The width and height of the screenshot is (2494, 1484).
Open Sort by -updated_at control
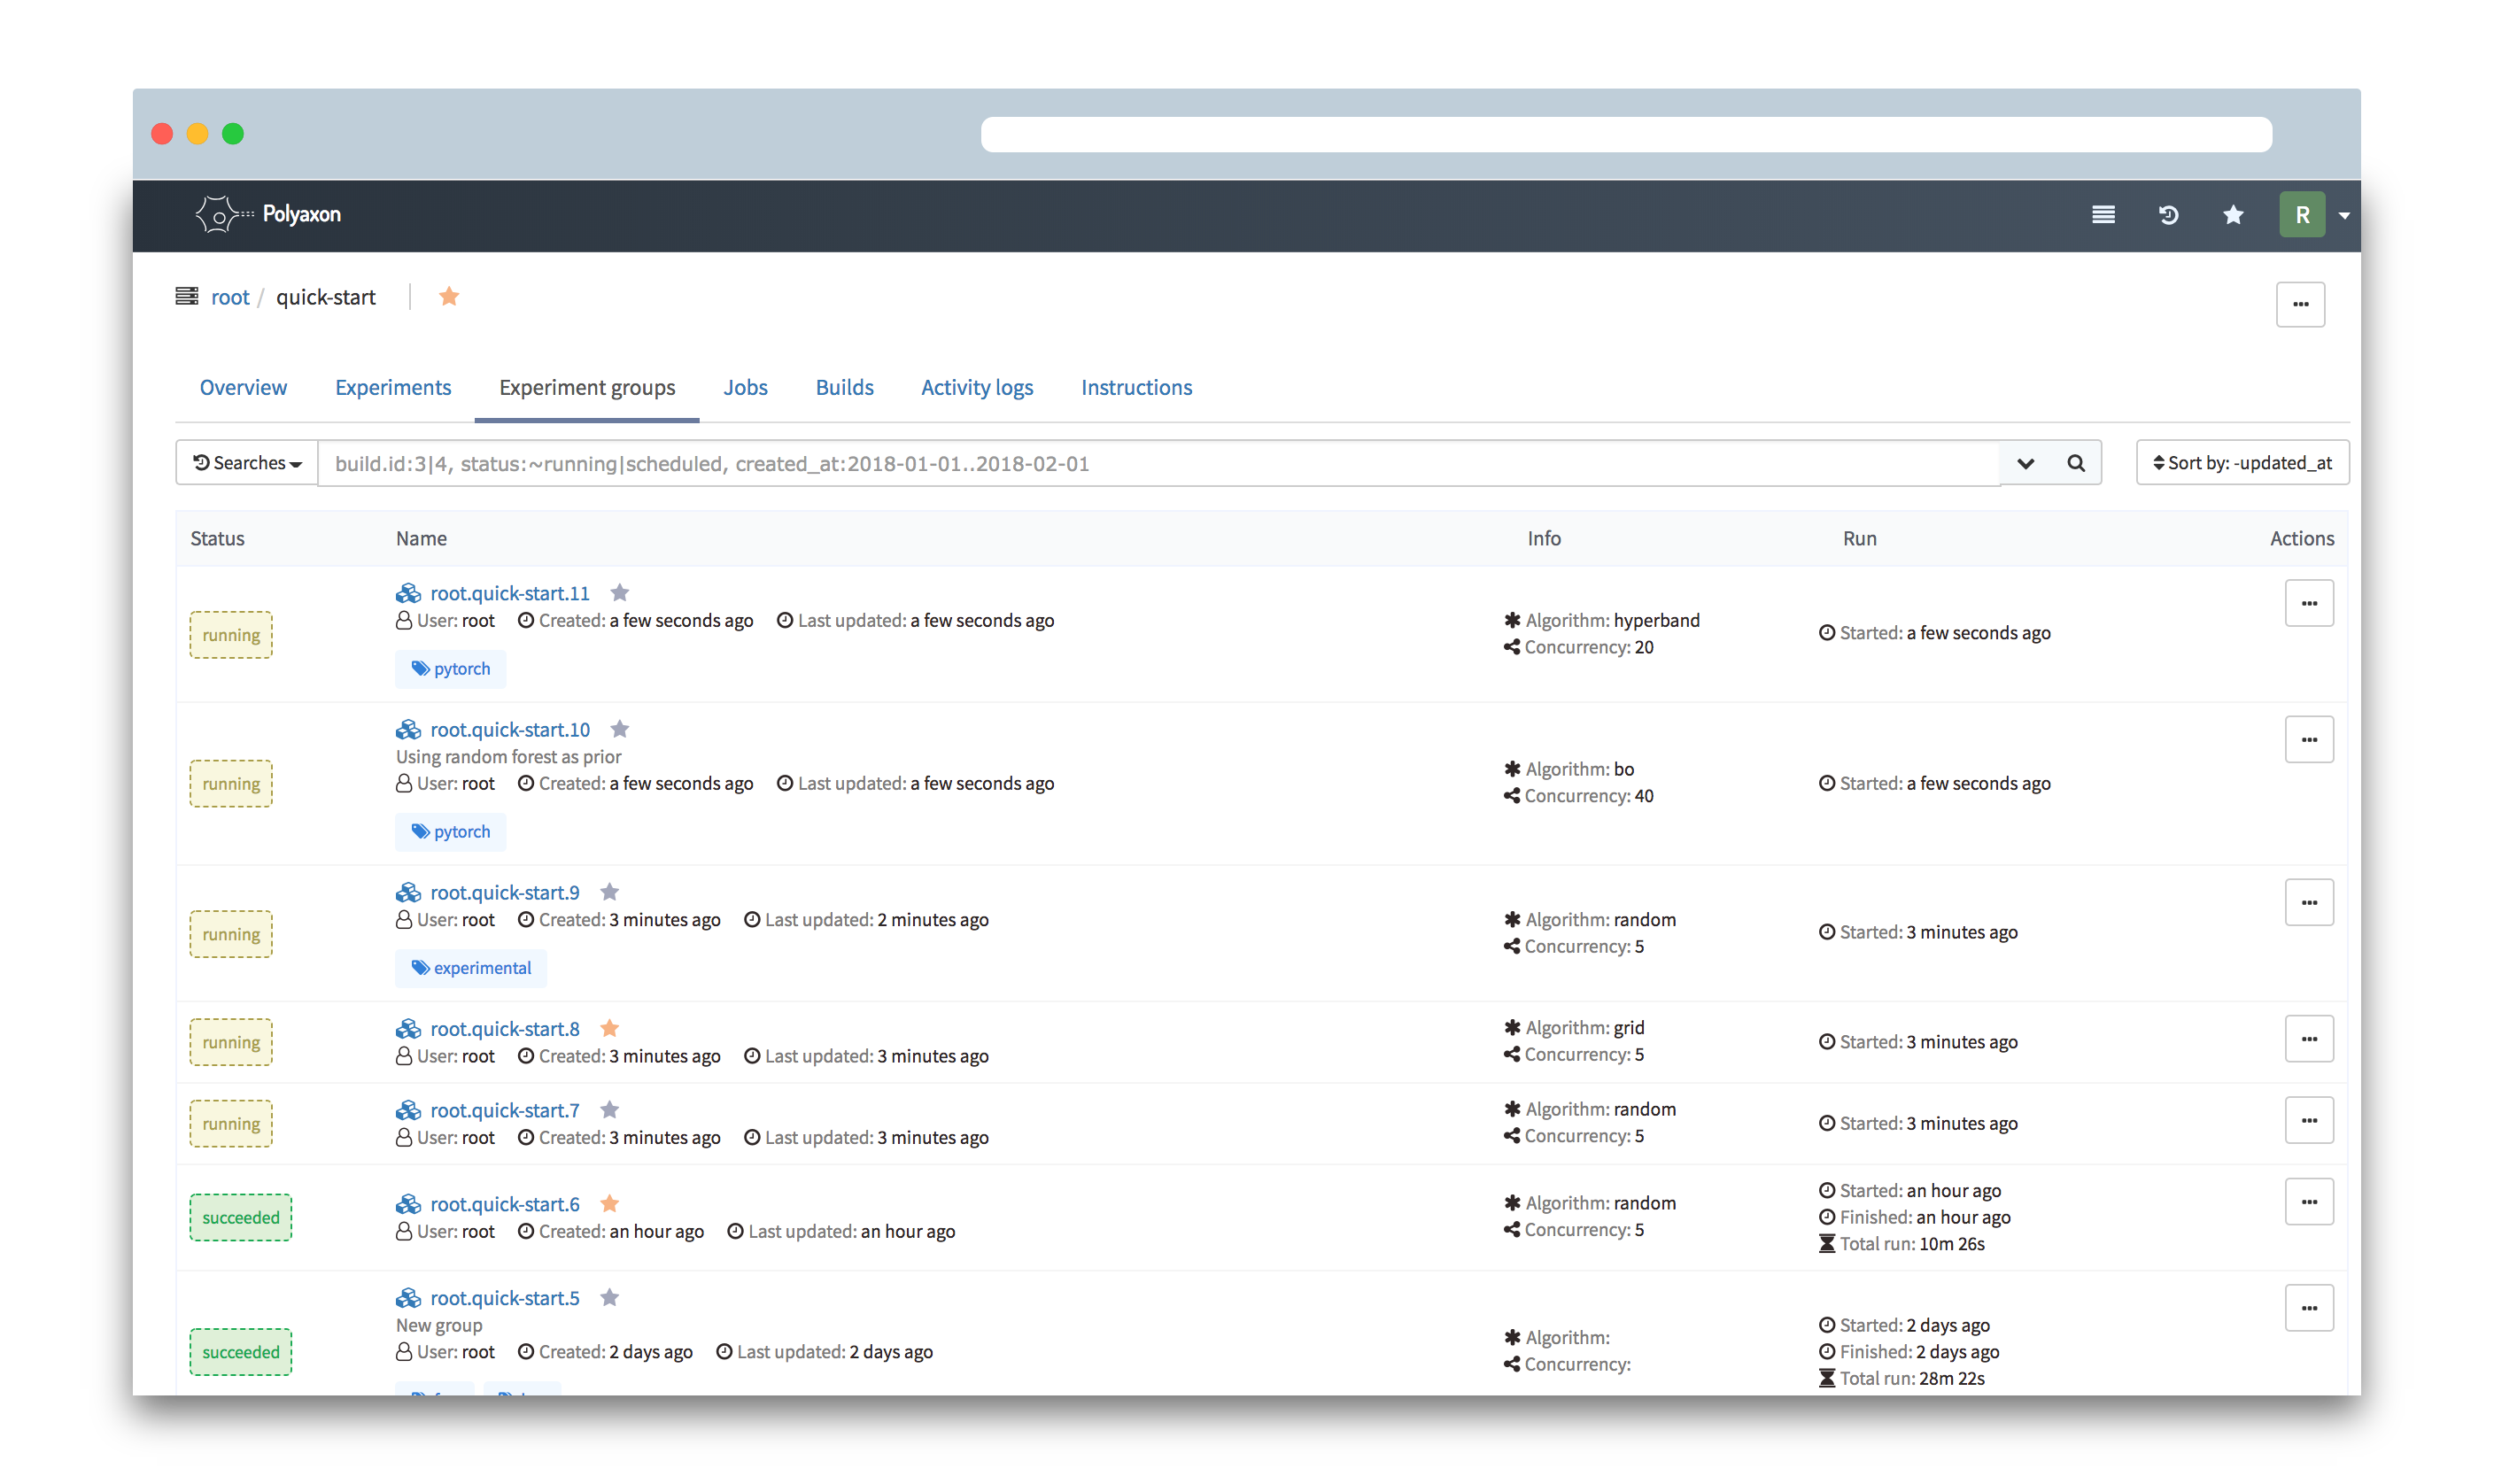(x=2242, y=463)
